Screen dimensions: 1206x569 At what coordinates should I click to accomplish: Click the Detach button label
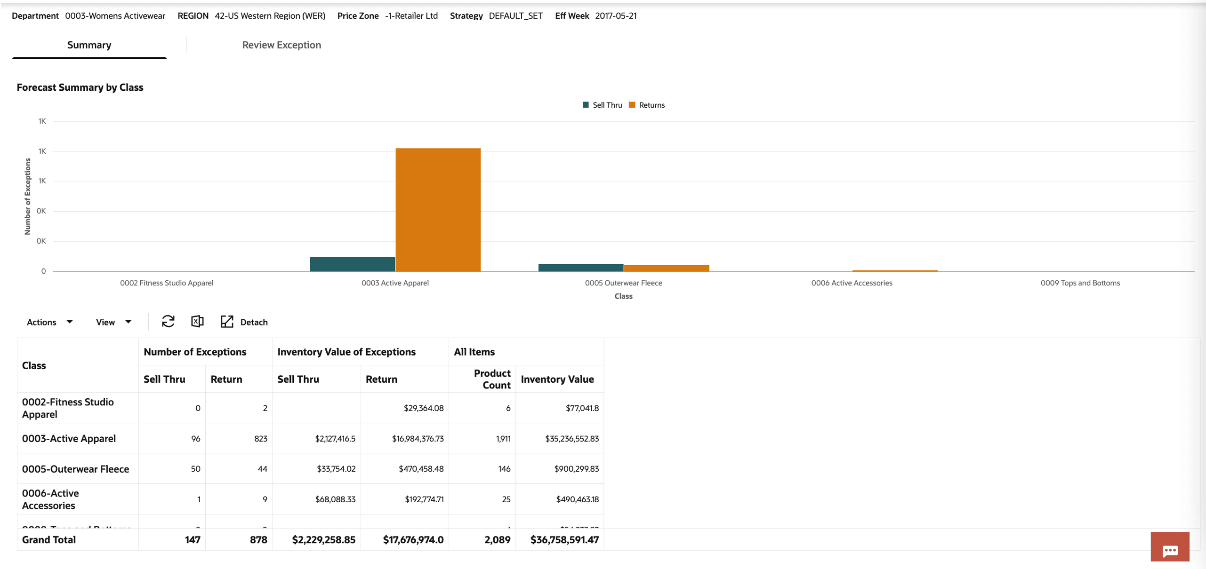(x=254, y=322)
